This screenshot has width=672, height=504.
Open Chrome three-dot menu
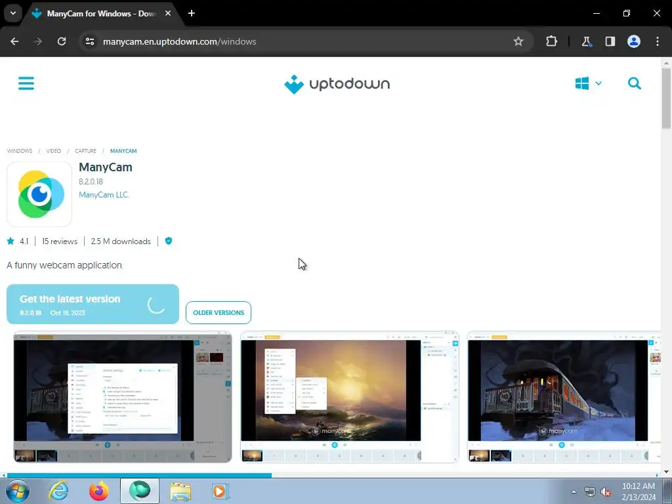click(x=658, y=41)
